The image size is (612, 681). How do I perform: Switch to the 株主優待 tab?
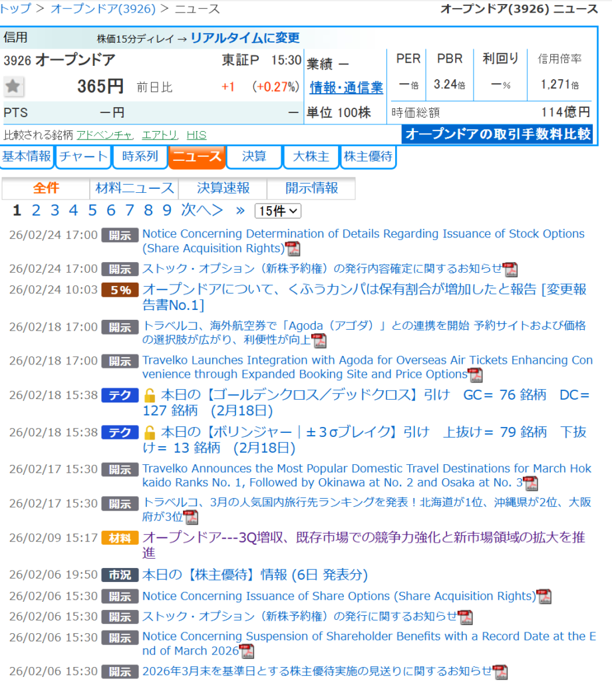pyautogui.click(x=368, y=157)
